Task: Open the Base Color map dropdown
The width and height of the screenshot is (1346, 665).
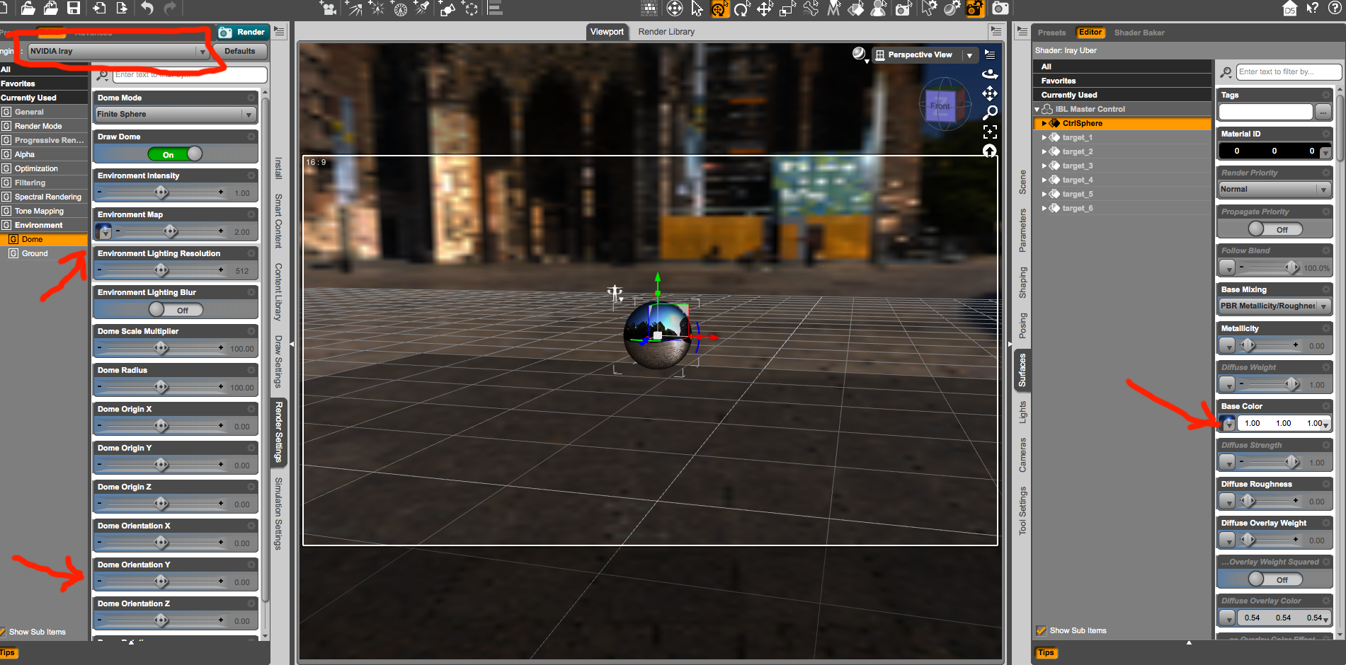Action: coord(1228,423)
